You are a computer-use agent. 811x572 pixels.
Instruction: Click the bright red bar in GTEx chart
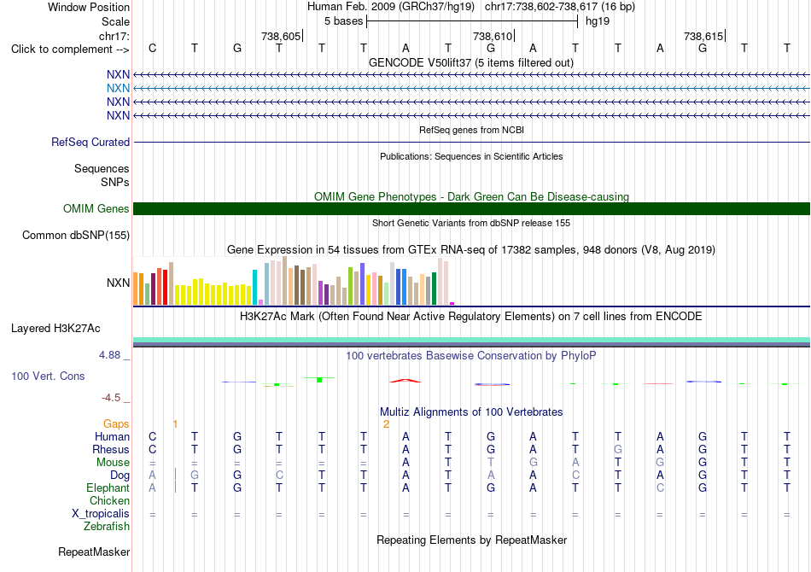165,287
